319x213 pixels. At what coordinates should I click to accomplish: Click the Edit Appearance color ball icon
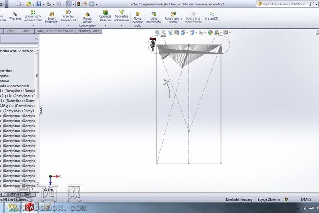click(210, 32)
